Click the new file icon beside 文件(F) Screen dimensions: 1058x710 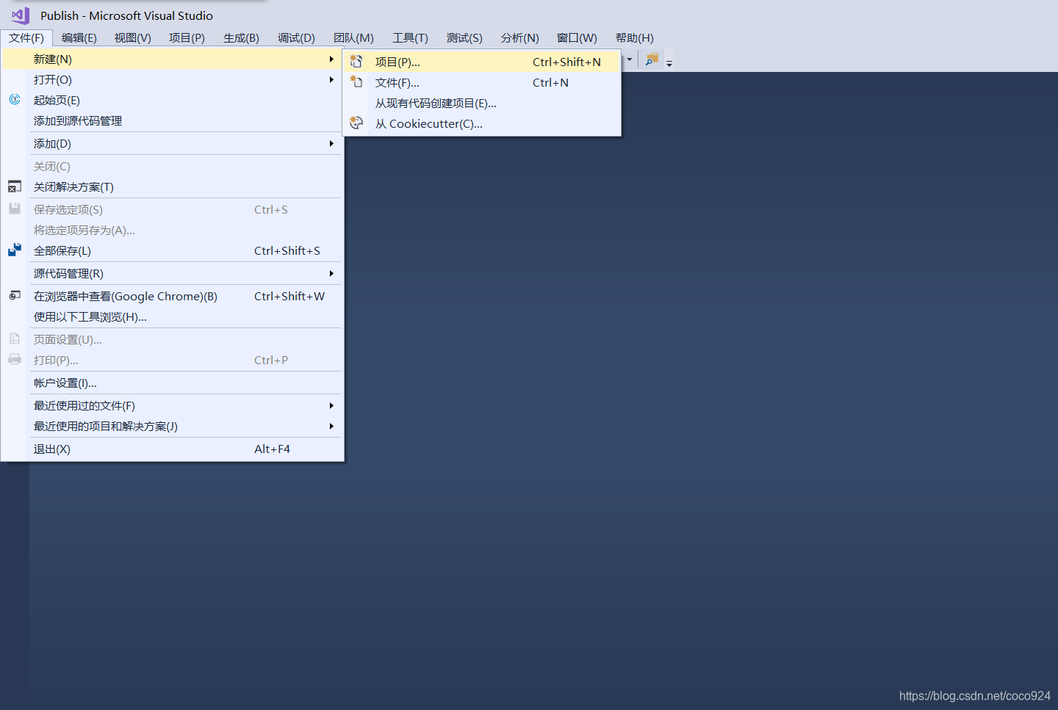tap(356, 81)
